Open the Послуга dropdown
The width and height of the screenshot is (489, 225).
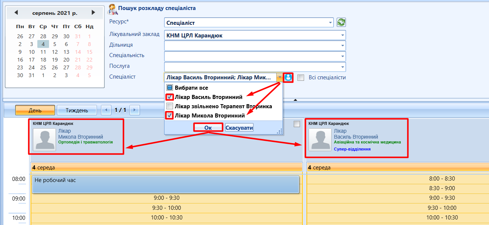coord(342,67)
